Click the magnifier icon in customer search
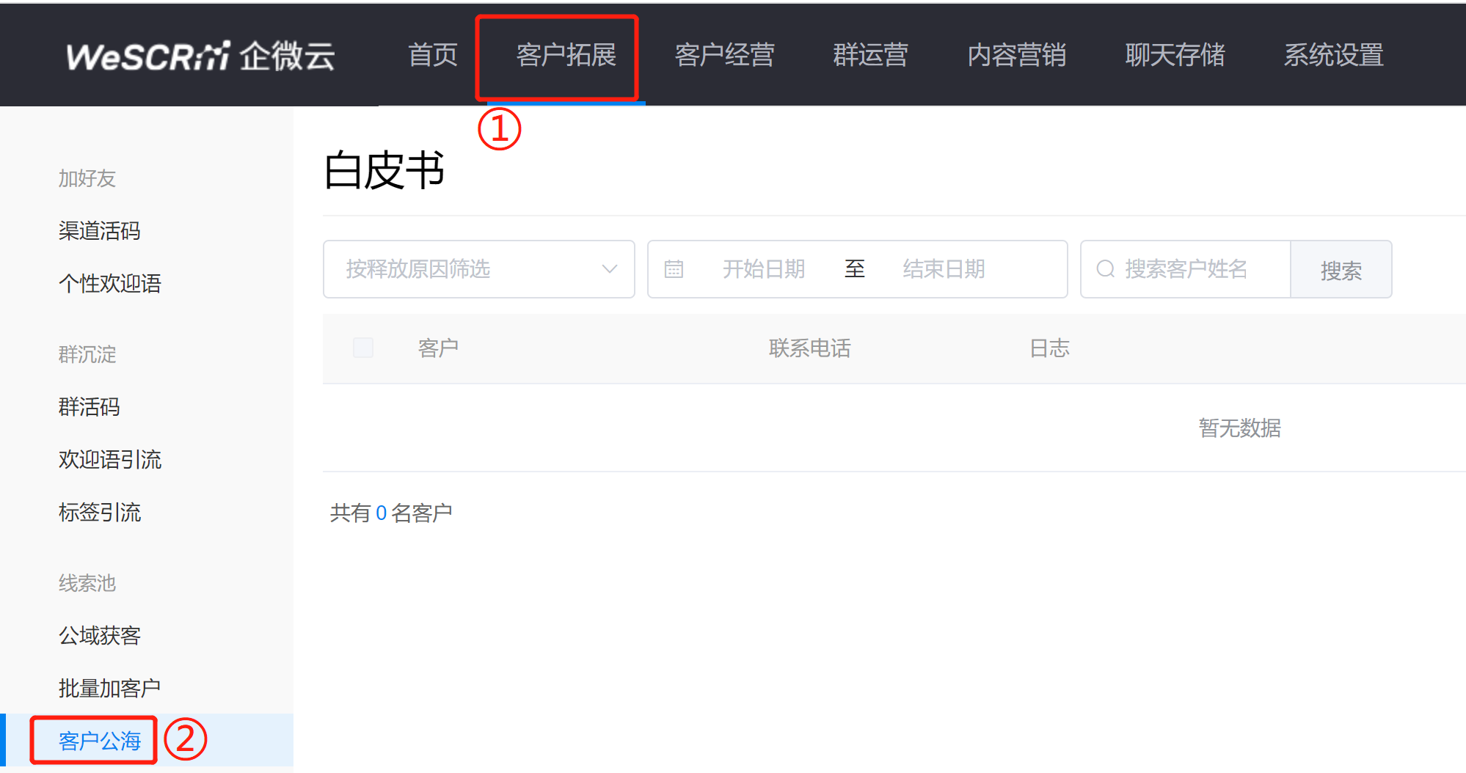 [x=1105, y=269]
